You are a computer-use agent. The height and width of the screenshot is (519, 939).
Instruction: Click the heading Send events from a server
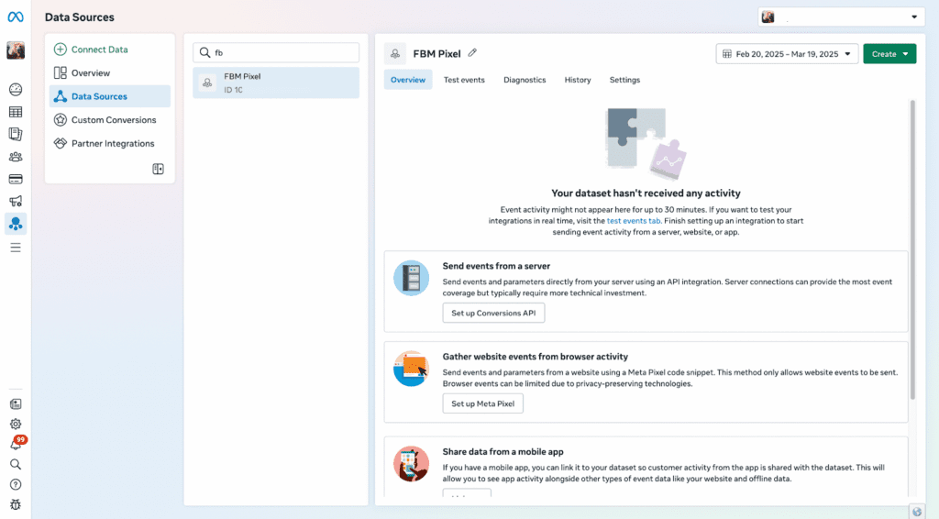[x=496, y=267]
